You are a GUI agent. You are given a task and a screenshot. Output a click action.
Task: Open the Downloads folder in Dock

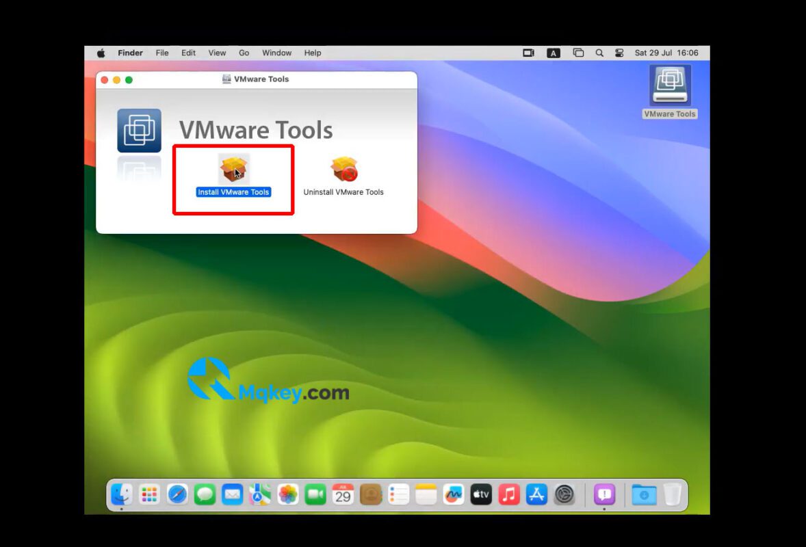644,494
